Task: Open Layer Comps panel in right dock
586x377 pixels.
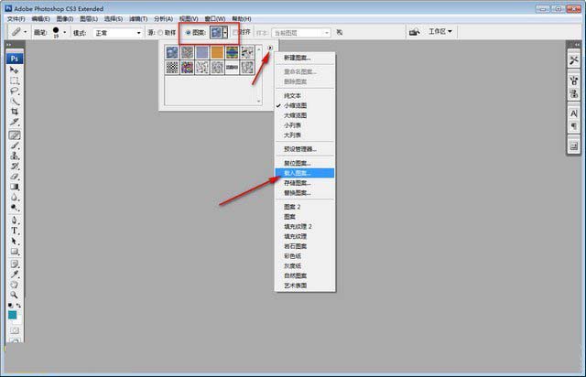Action: click(x=574, y=146)
